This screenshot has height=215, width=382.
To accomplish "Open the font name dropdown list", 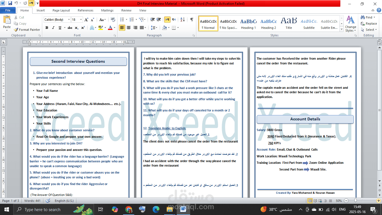I will pos(69,20).
